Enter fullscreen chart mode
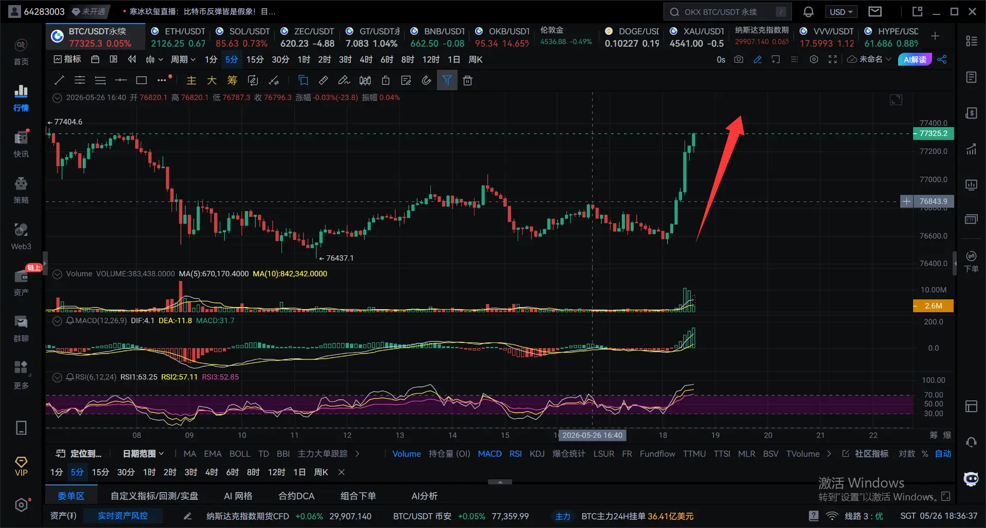Screen dimensions: 986x528 point(833,59)
